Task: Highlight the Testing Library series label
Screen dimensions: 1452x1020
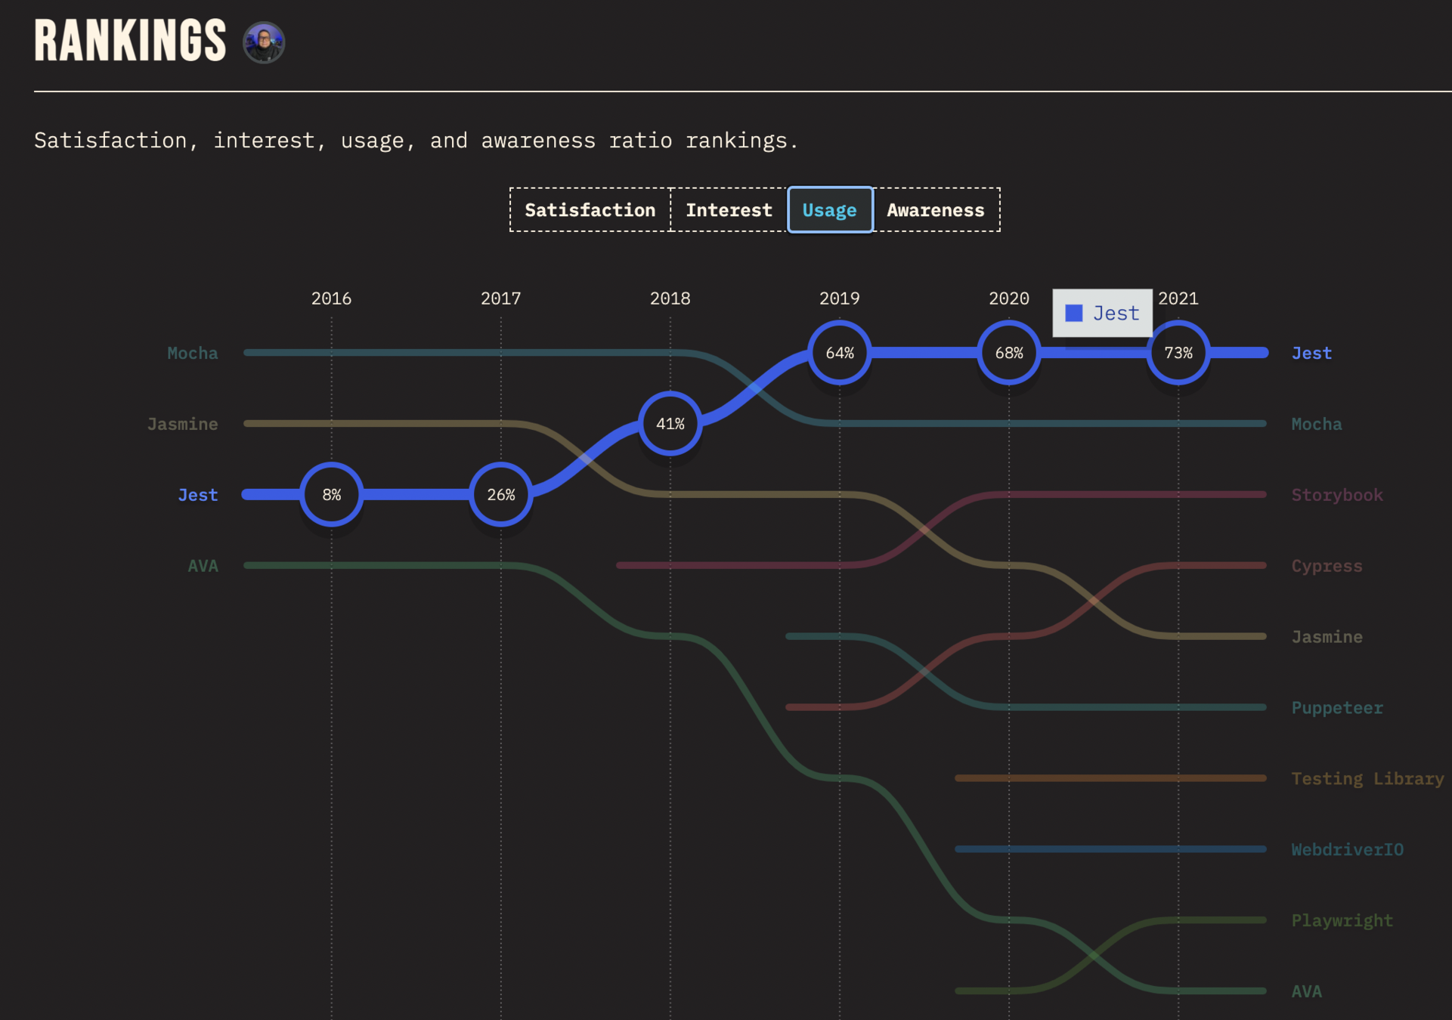Action: coord(1367,779)
